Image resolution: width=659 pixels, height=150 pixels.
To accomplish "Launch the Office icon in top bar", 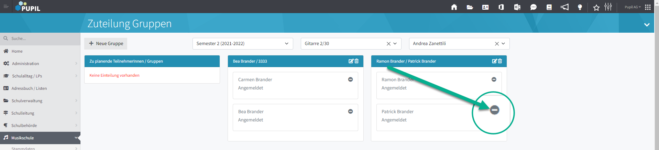I will click(501, 7).
